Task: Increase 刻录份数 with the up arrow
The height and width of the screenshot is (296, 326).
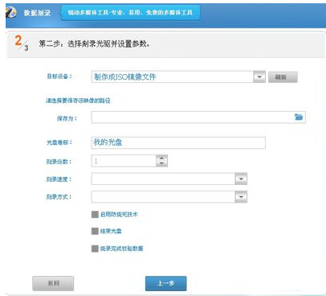Action: pos(161,158)
